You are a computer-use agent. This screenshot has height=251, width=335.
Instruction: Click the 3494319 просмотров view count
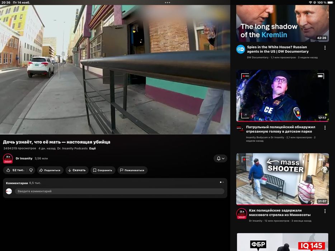click(20, 148)
